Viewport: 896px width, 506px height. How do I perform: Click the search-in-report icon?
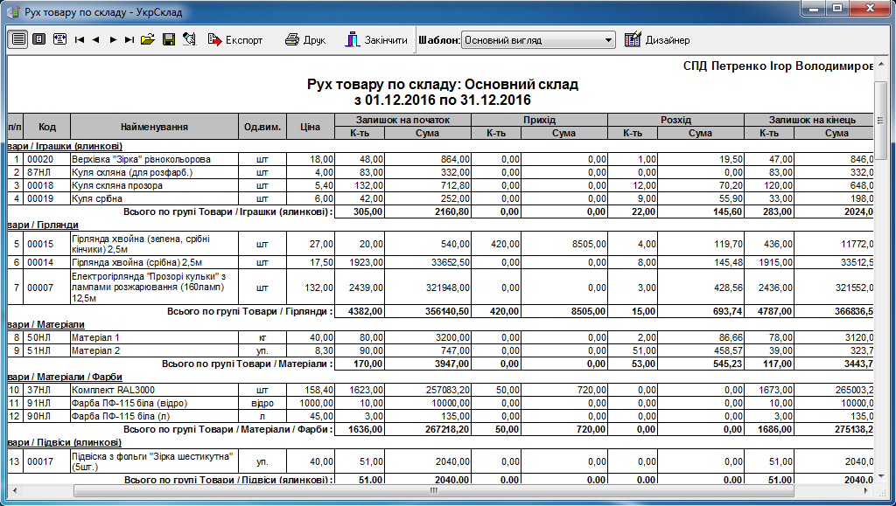click(x=189, y=40)
